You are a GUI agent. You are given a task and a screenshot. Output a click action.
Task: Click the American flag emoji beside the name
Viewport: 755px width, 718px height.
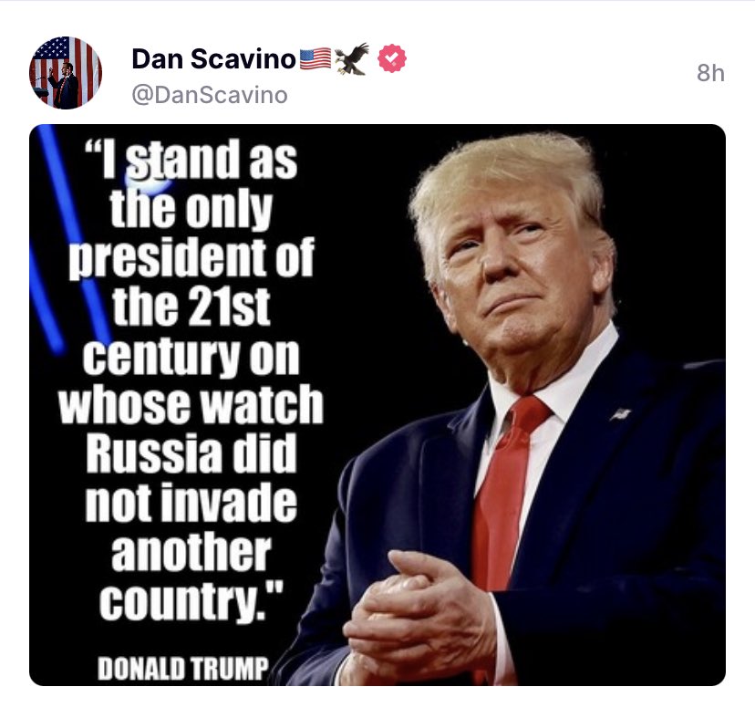315,58
